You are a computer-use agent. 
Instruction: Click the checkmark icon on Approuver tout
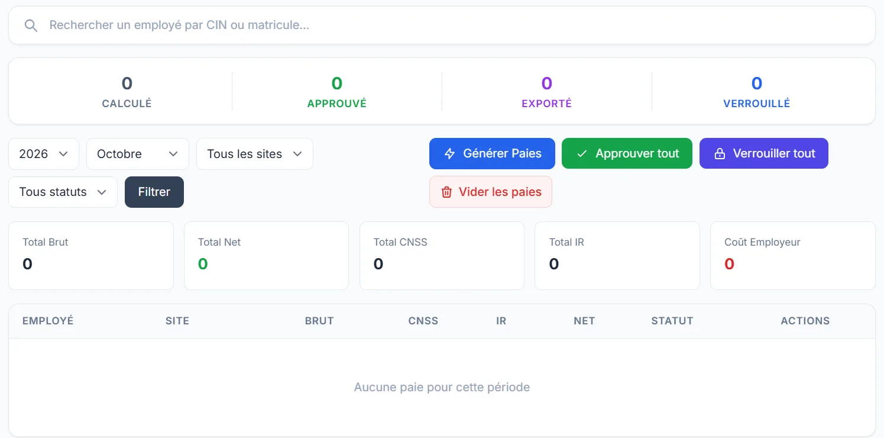[x=582, y=154]
